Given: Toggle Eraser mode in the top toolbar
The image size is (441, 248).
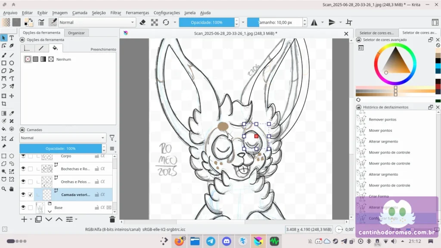Looking at the screenshot, I should coord(143,22).
